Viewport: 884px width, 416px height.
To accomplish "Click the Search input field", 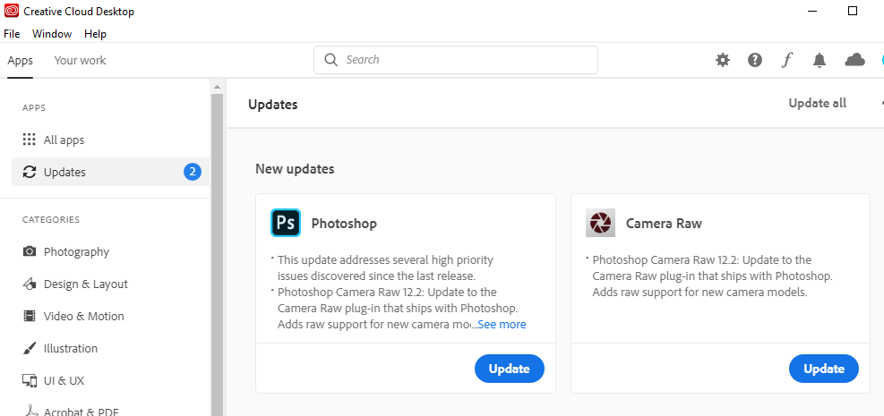I will [456, 60].
